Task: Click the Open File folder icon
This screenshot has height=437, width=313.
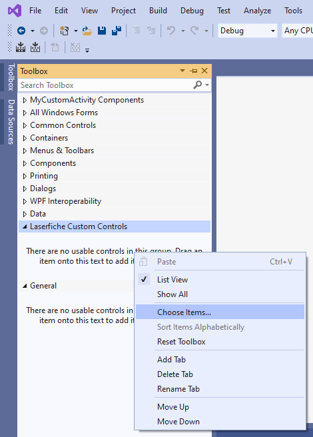Action: (x=87, y=31)
